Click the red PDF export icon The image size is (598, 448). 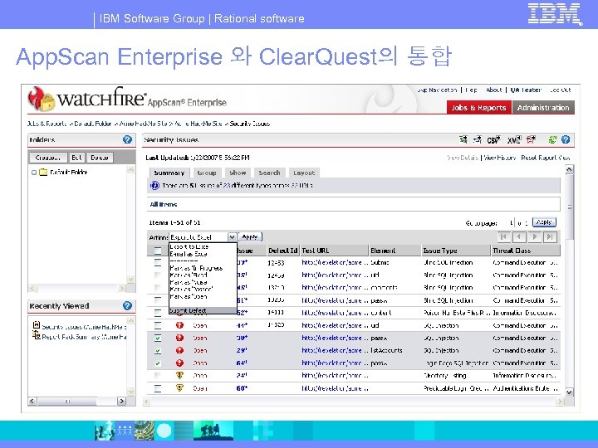531,140
